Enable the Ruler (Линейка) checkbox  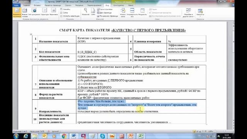61,9
